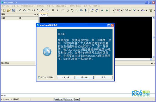Expand the toolbar overflow next to M icon
Viewport: 156px width, 102px height.
tap(130, 10)
